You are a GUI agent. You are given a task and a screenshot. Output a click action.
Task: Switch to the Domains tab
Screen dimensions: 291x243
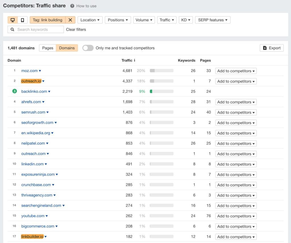point(67,48)
